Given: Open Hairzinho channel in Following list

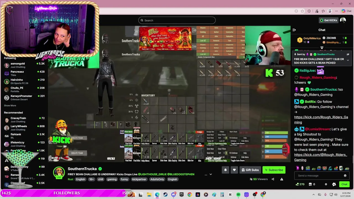Looking at the screenshot, I should (x=24, y=81).
